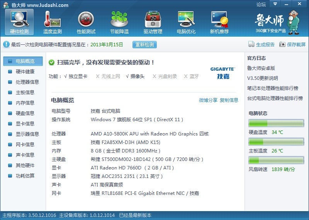
Task: Click the 重新检测 rescan button
Action: click(144, 44)
